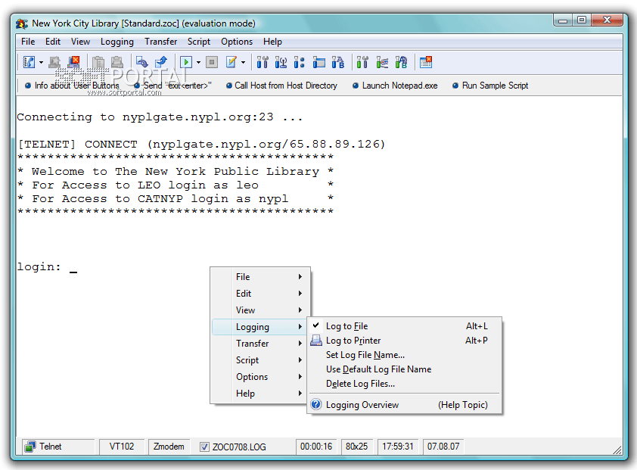The width and height of the screenshot is (637, 470).
Task: Click VT102 emulation status field
Action: pos(122,447)
